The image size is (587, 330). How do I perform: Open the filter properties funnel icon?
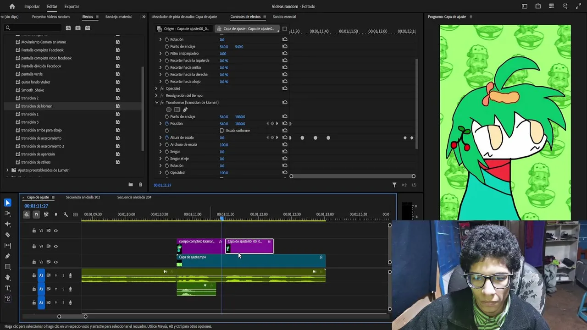click(394, 185)
